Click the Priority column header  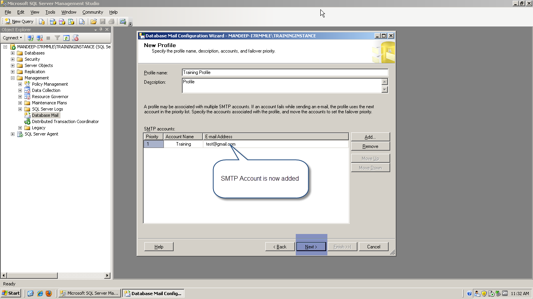154,137
